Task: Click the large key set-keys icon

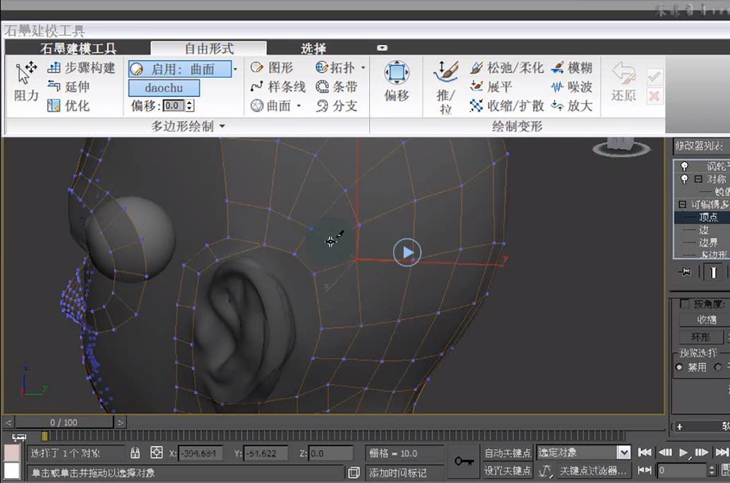Action: 464,461
